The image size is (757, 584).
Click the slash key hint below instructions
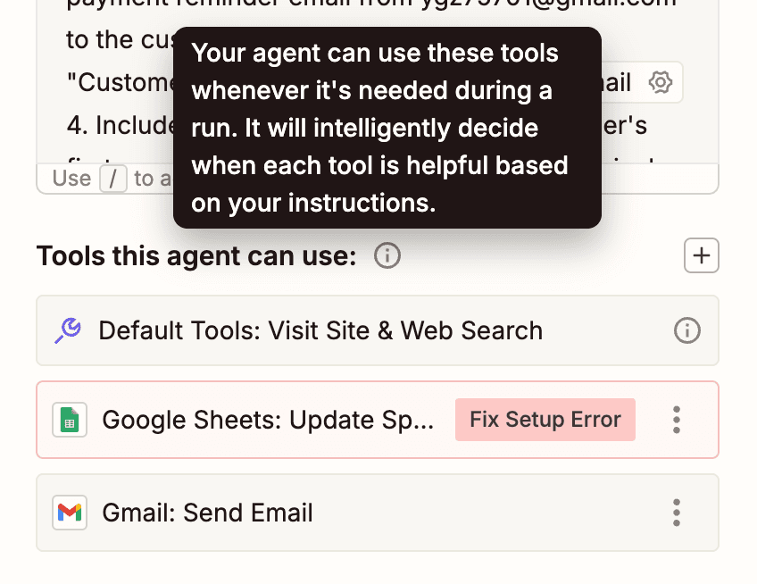click(x=112, y=179)
